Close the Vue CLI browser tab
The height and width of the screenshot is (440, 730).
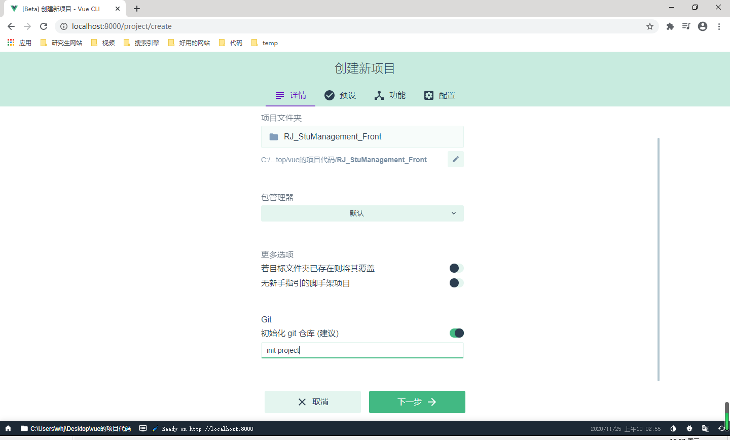pos(118,9)
